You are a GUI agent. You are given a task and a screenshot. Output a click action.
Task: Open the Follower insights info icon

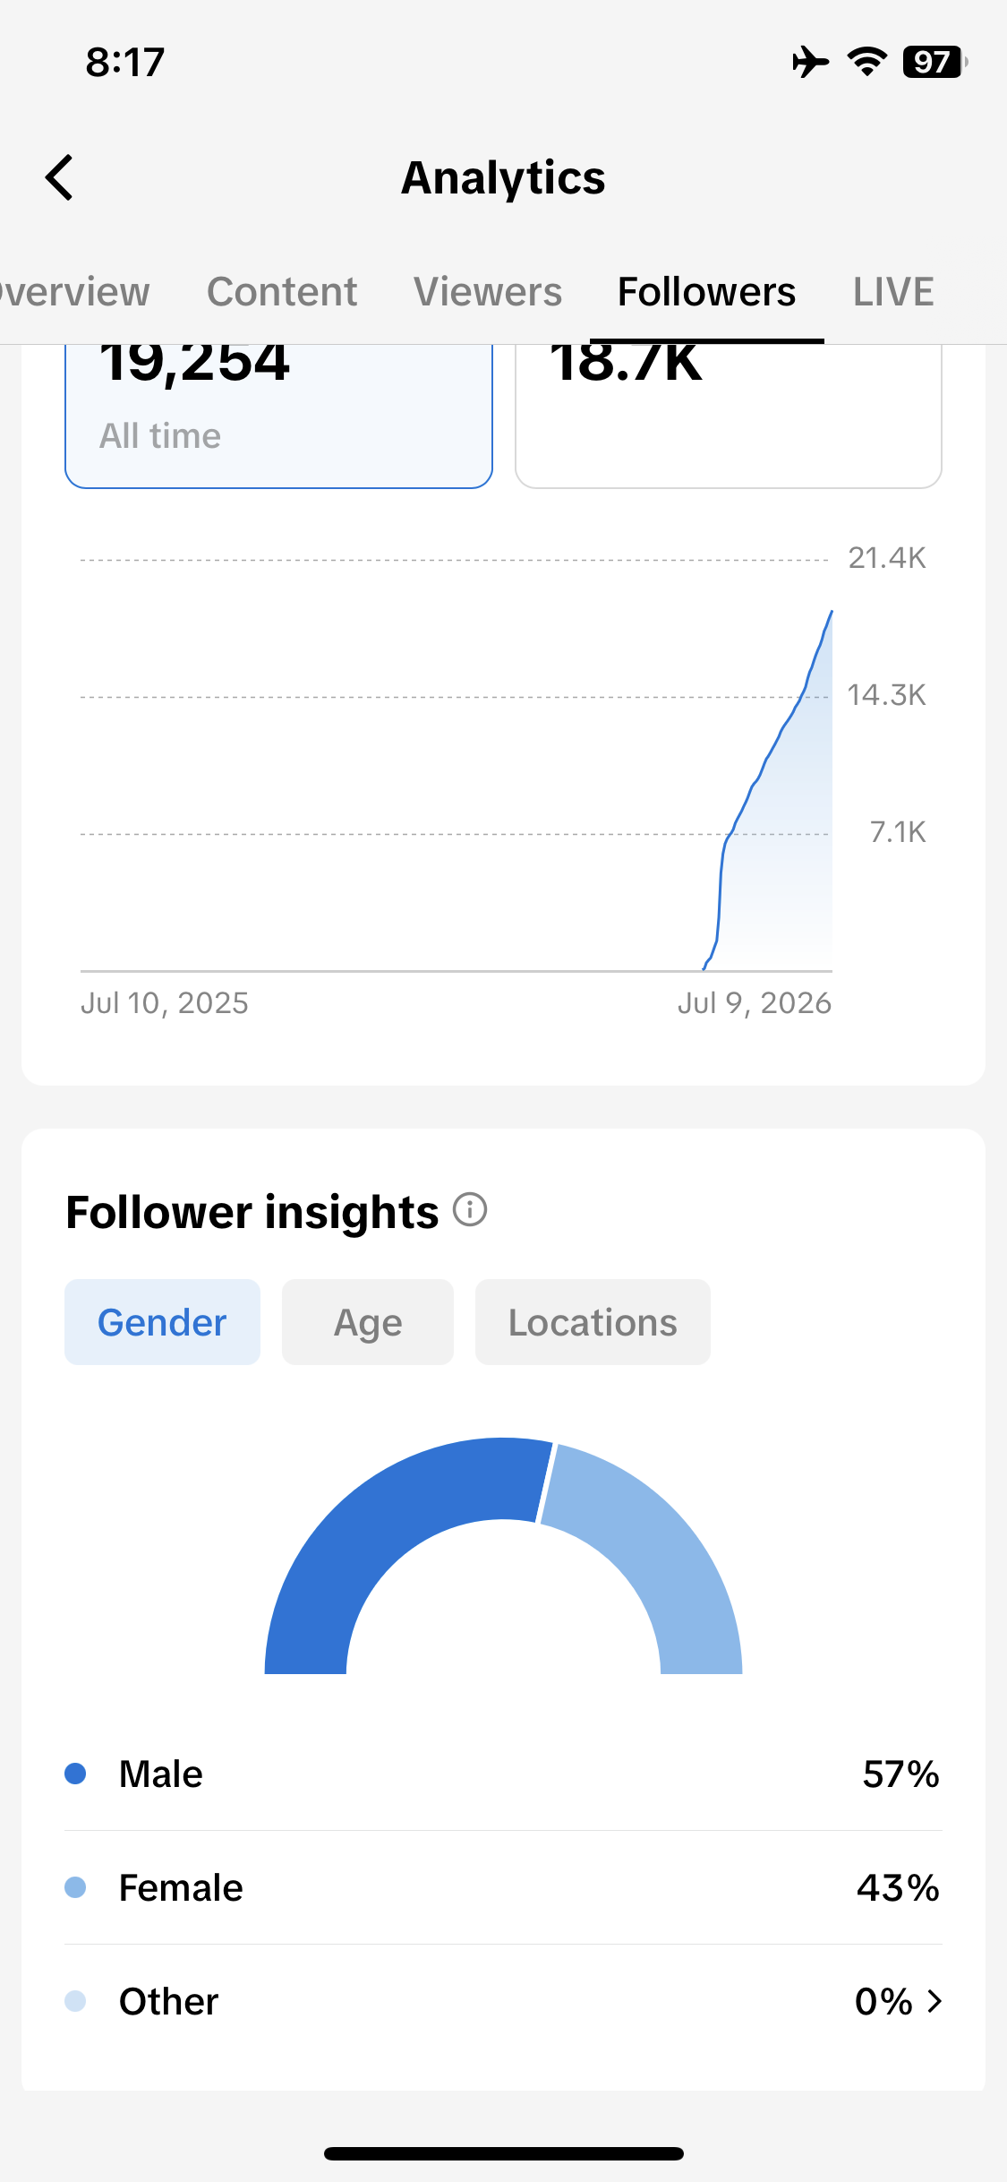click(470, 1209)
